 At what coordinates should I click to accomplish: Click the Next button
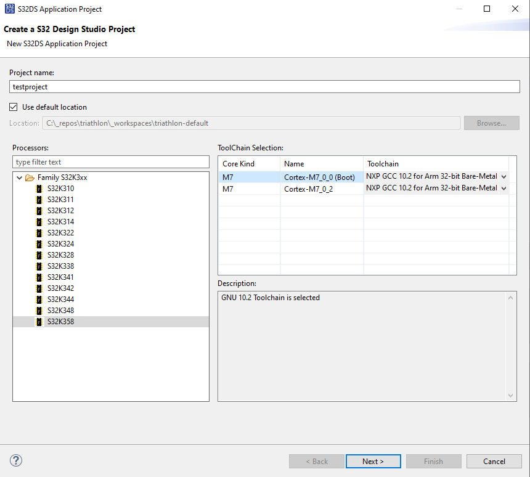coord(373,461)
